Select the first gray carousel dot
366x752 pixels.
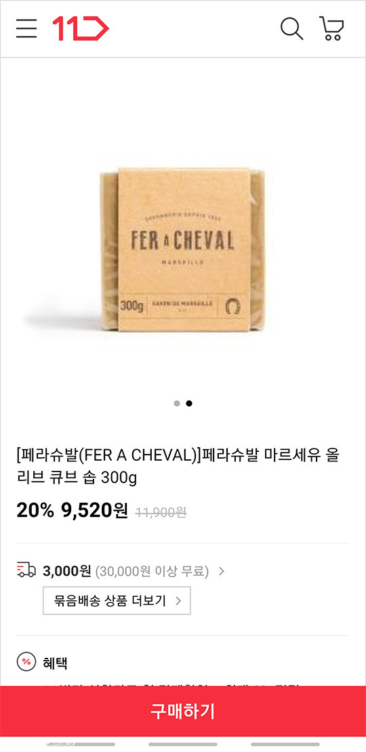[177, 403]
